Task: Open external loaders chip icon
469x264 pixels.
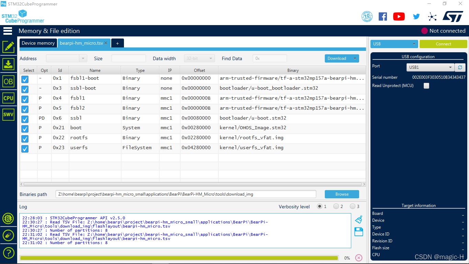Action: (x=8, y=218)
